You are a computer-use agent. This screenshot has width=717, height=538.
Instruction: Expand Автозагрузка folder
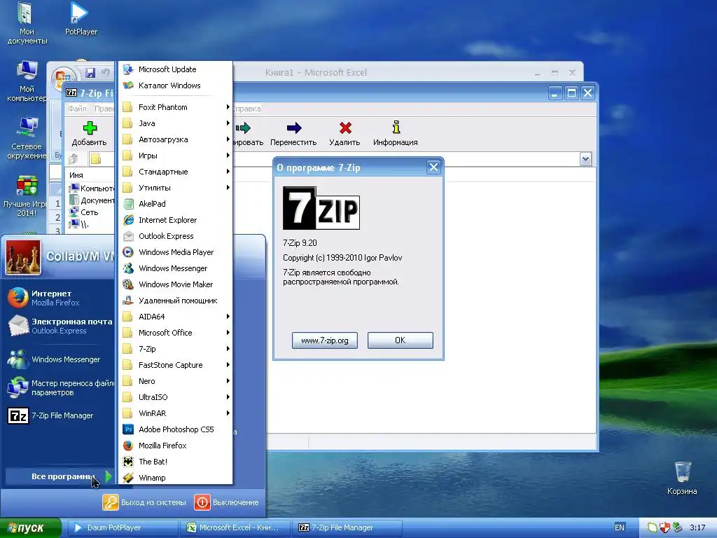(176, 139)
